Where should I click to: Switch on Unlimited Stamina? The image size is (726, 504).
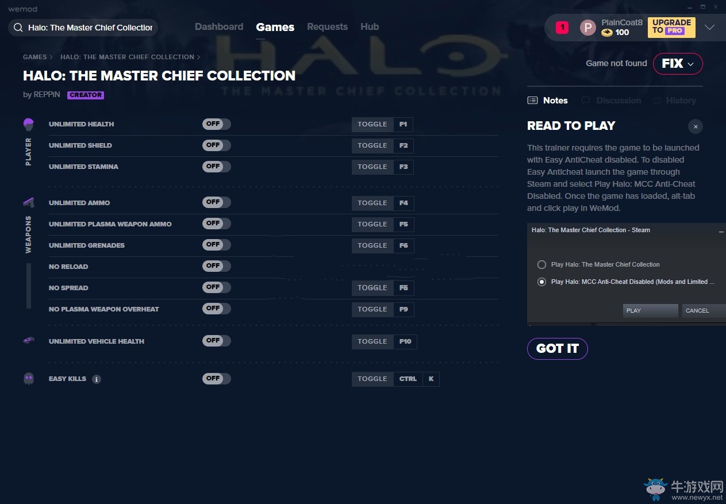216,167
